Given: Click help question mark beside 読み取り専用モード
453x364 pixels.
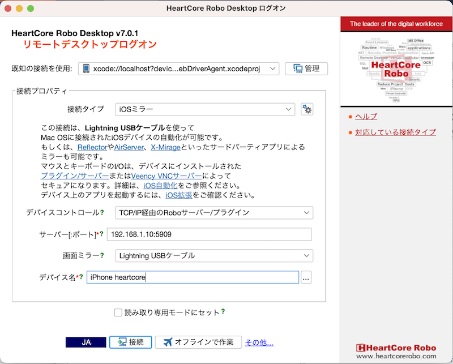Looking at the screenshot, I should click(223, 311).
